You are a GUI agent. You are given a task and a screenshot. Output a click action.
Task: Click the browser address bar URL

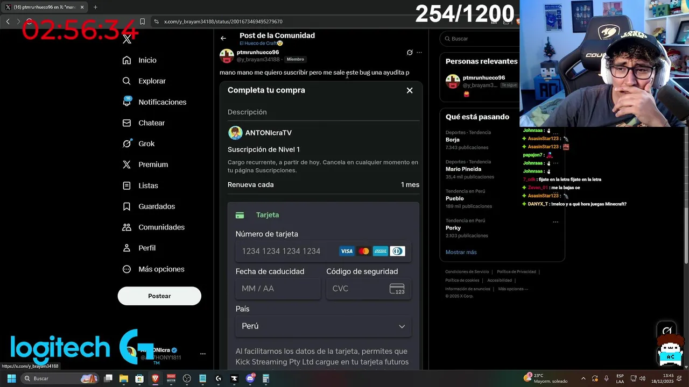(x=223, y=21)
